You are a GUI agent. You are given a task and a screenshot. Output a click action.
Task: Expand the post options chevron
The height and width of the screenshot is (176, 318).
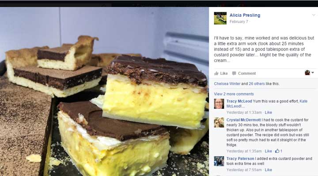tap(314, 15)
